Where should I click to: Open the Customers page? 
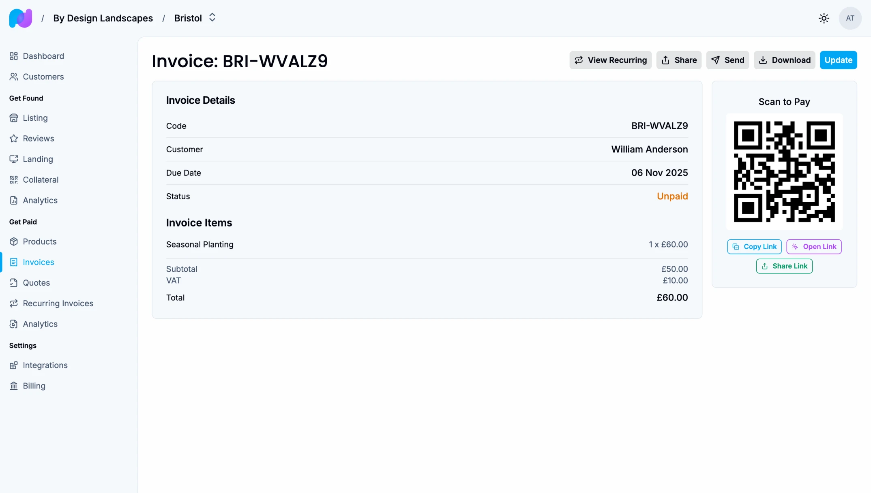[x=43, y=77]
